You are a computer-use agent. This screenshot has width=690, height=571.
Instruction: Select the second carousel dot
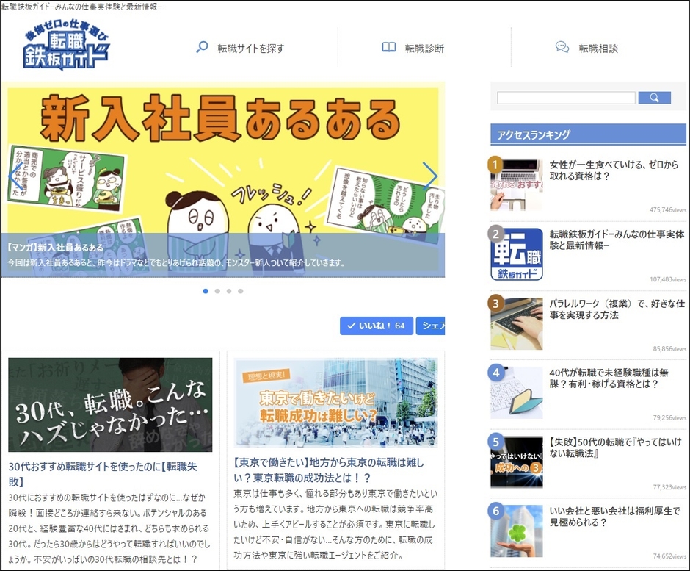(x=217, y=291)
